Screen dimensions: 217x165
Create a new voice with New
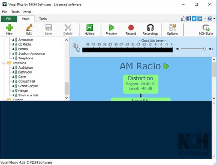point(10,30)
